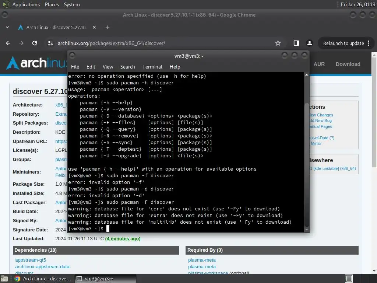Click Chrome's forward navigation arrow
Image resolution: width=377 pixels, height=283 pixels.
[21, 43]
